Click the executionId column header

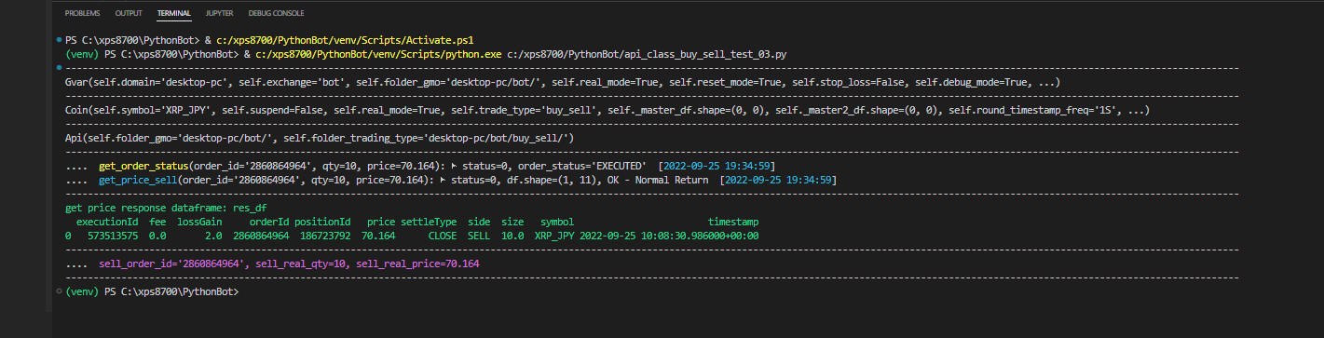pos(107,223)
